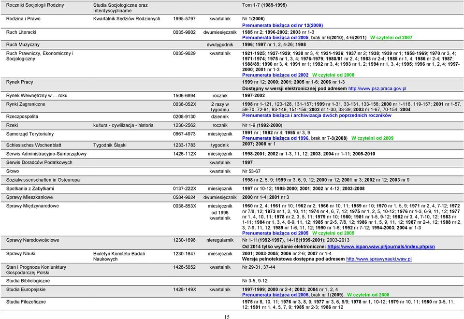
Task: Select 'Stan i Prognoza Koniunktury Gospodarczej Polski' title
Action: (36, 270)
